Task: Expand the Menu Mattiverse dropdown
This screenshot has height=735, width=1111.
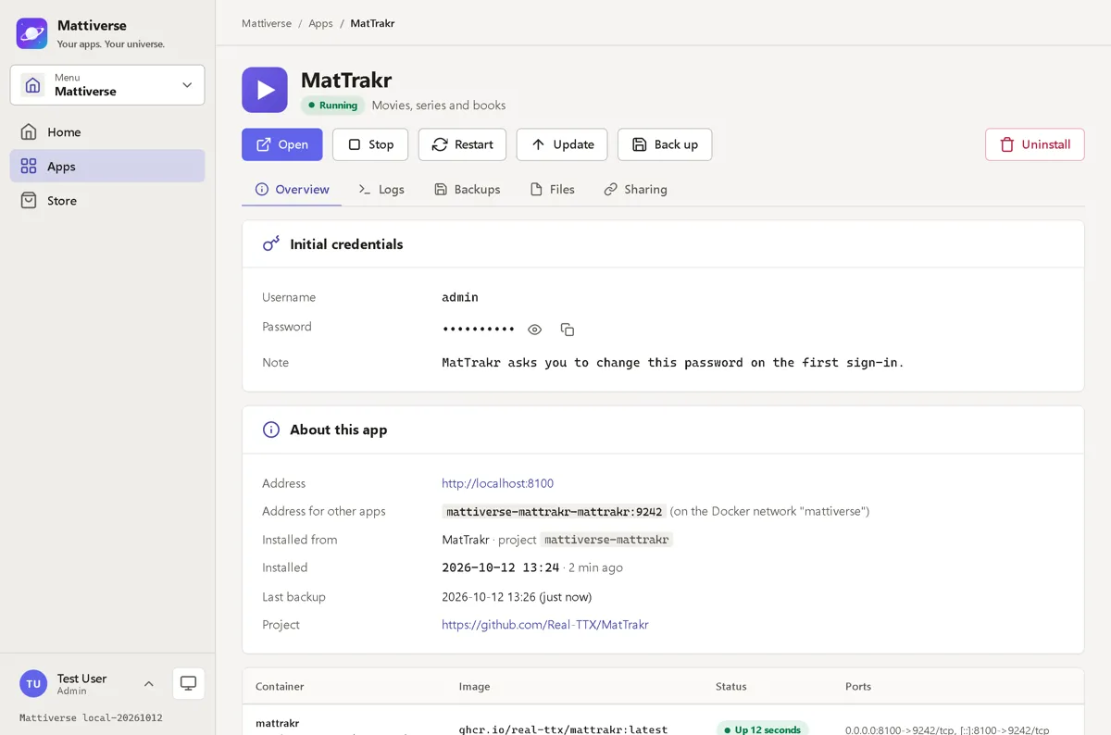Action: tap(107, 85)
